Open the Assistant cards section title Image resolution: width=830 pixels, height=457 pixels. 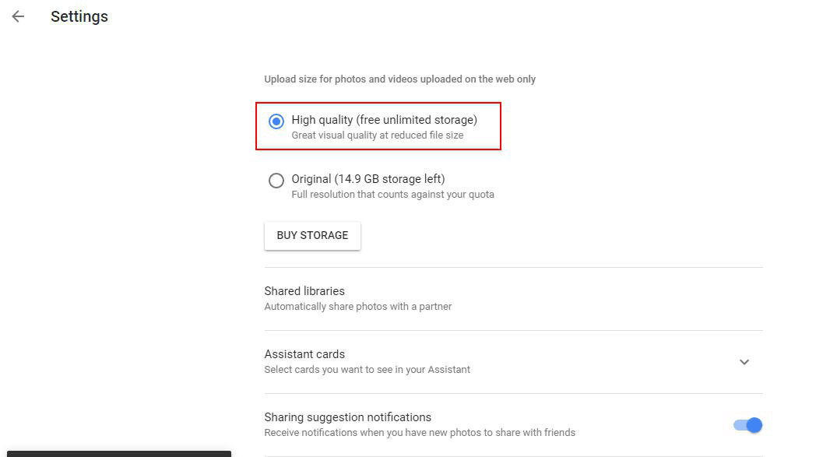point(304,354)
